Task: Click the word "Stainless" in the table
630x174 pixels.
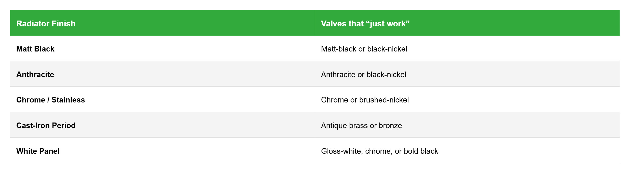Action: (68, 100)
